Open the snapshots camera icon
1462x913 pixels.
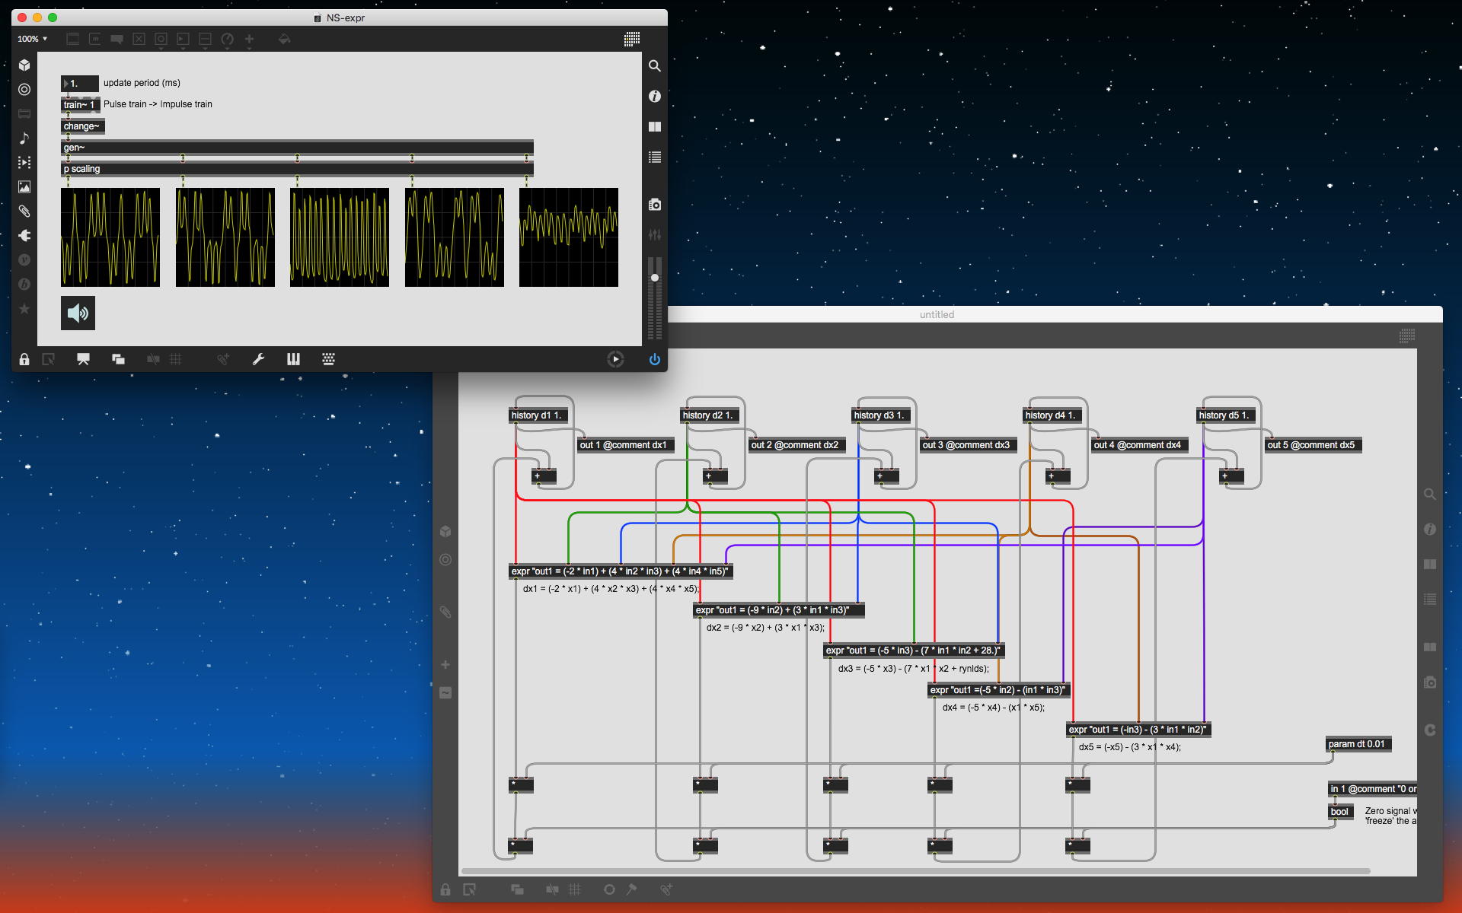[654, 205]
